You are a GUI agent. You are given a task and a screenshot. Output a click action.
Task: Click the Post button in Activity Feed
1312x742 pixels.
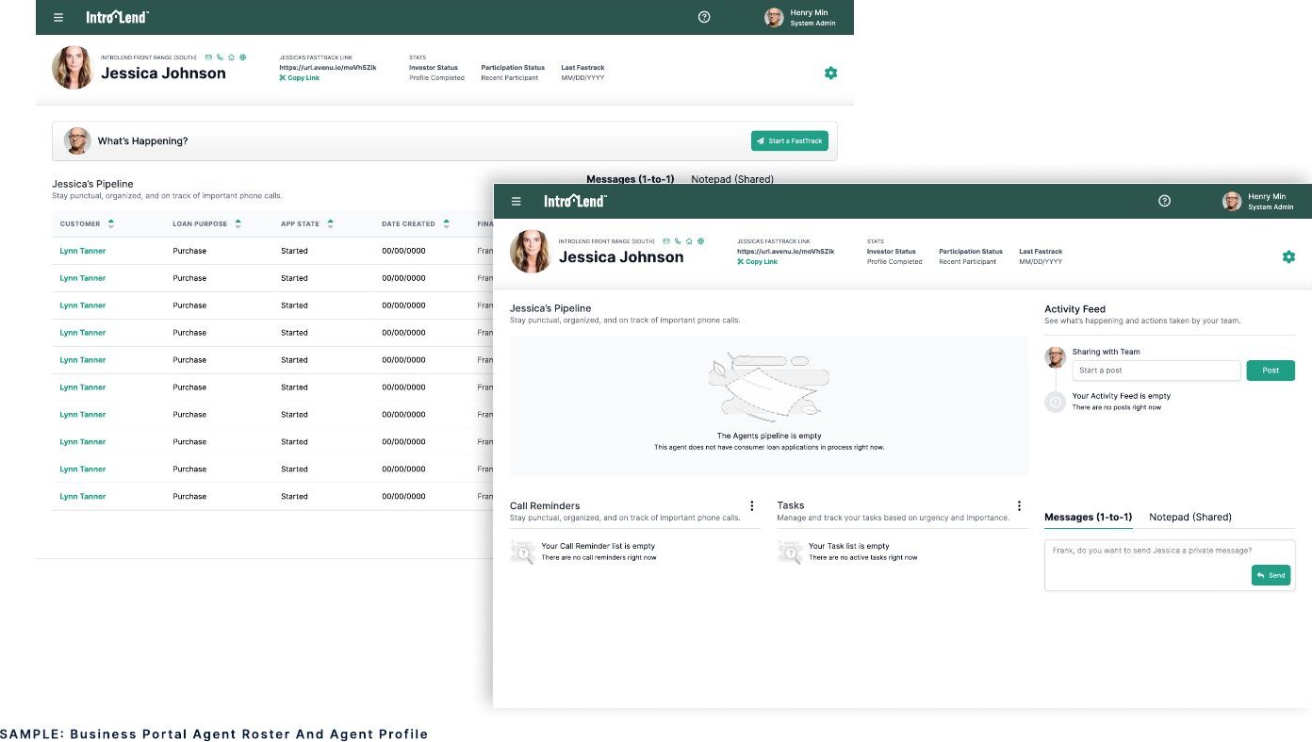point(1271,371)
